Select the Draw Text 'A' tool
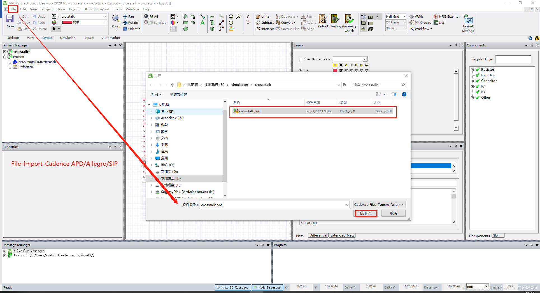The height and width of the screenshot is (293, 540). click(202, 23)
